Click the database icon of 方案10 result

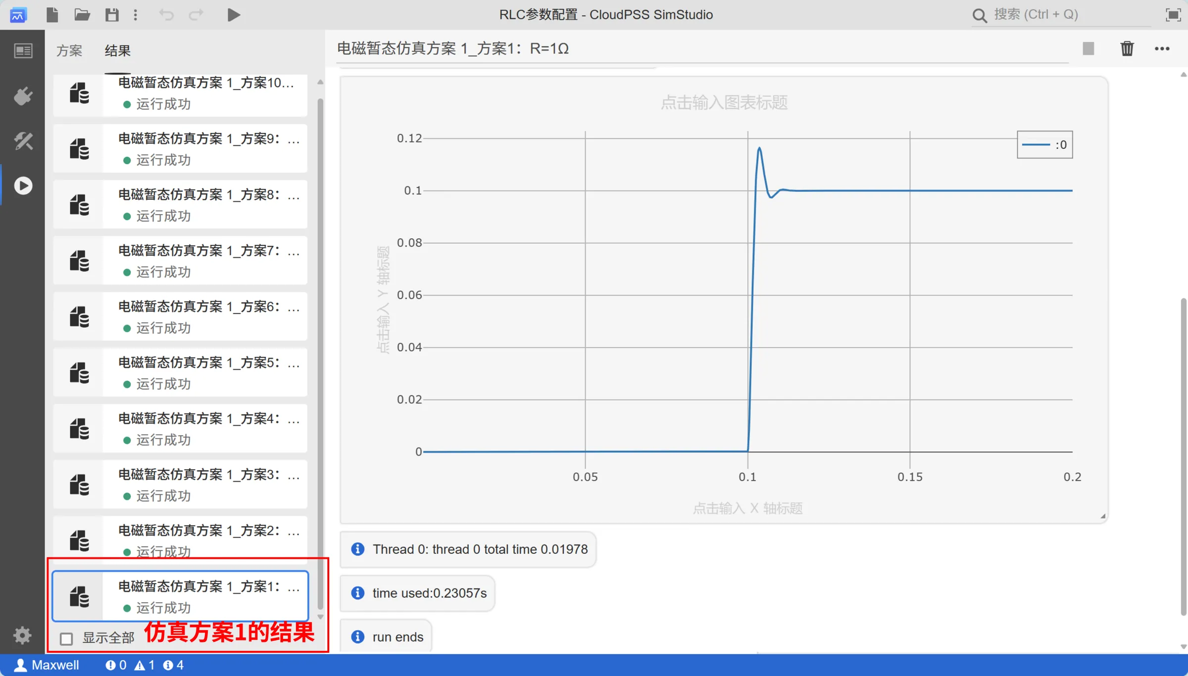tap(79, 93)
